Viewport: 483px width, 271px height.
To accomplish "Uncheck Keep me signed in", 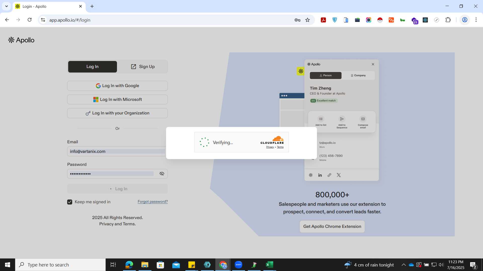I will (x=70, y=202).
